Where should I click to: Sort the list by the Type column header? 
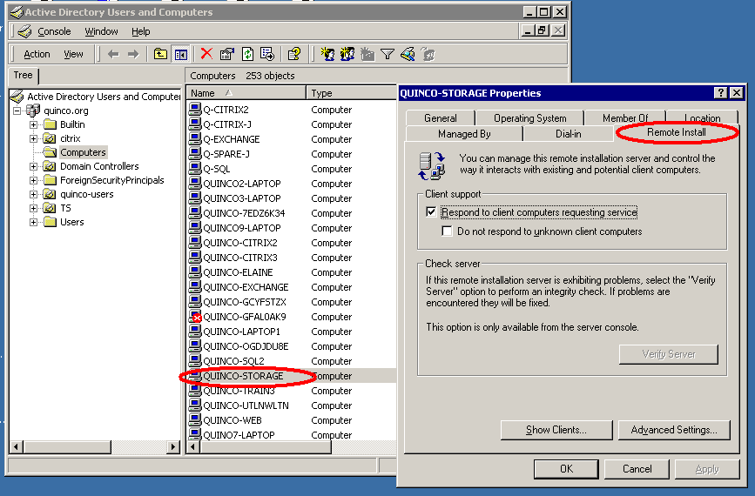pos(351,93)
